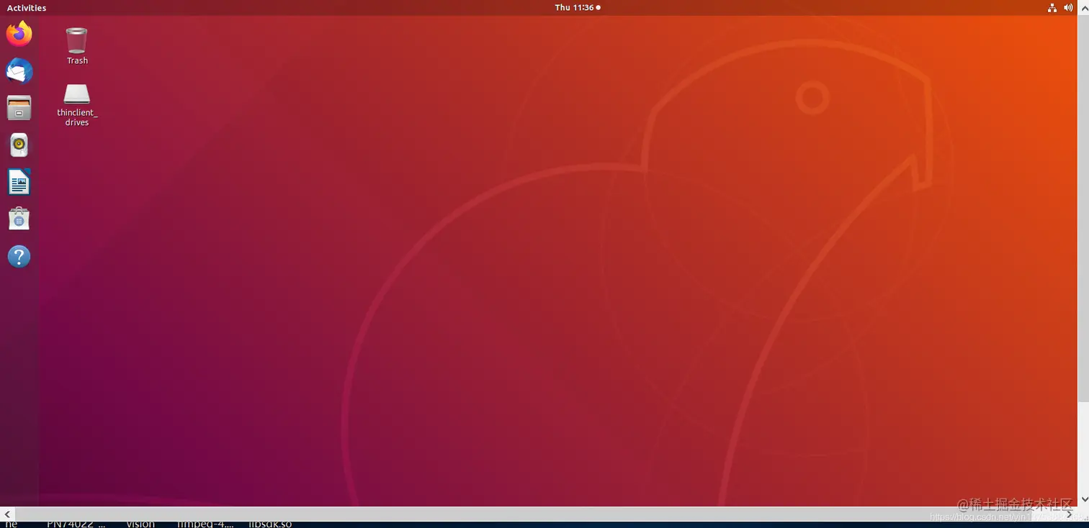Select the Trash desktop icon

(x=77, y=46)
